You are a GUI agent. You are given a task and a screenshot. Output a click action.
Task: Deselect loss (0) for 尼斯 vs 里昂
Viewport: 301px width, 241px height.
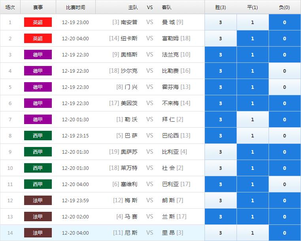(x=285, y=233)
